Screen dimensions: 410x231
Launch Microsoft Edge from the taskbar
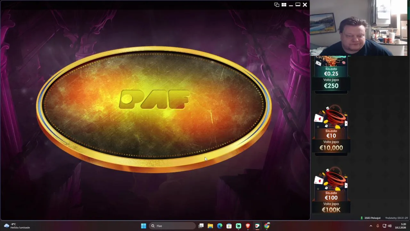point(220,226)
